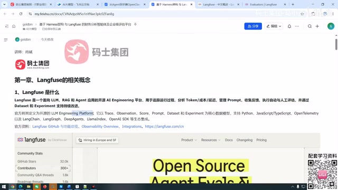Screen dimensions: 338x190
Task: Switch to the 从Agent到掌握OpenClaw tab
Action: pyautogui.click(x=125, y=4)
